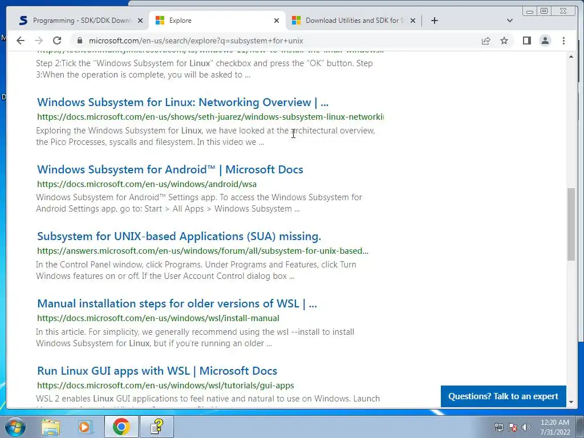Expand the tab search dropdown

(x=510, y=21)
